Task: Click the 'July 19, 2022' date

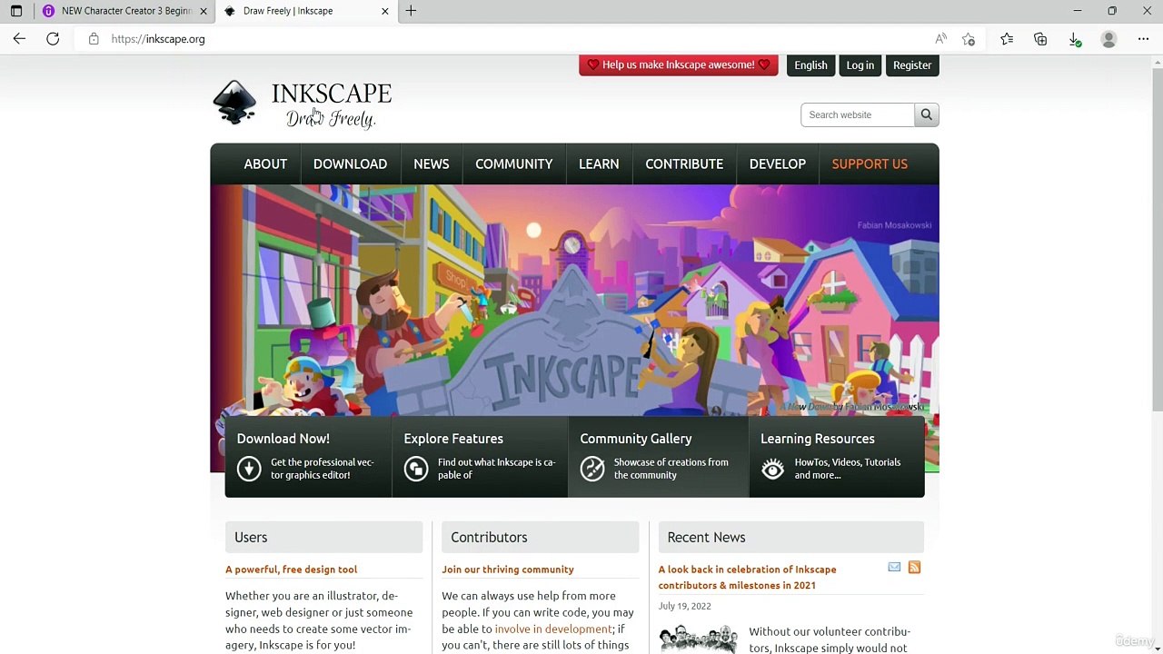Action: (x=685, y=606)
